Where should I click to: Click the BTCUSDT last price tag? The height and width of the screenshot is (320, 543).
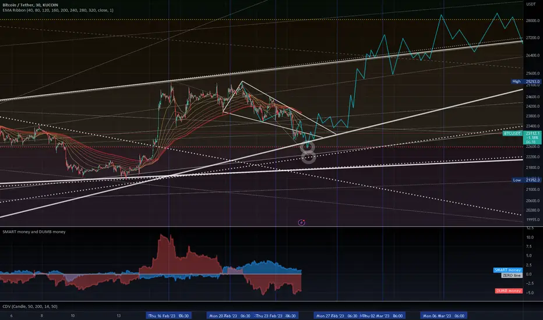click(512, 133)
